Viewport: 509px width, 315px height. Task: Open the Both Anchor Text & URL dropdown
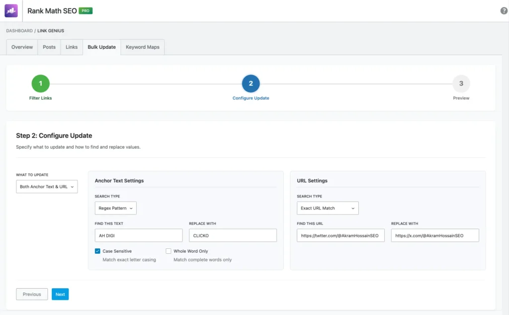(x=47, y=186)
